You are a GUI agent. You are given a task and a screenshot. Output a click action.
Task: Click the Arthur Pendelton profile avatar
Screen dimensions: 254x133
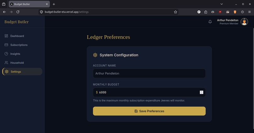coord(244,22)
